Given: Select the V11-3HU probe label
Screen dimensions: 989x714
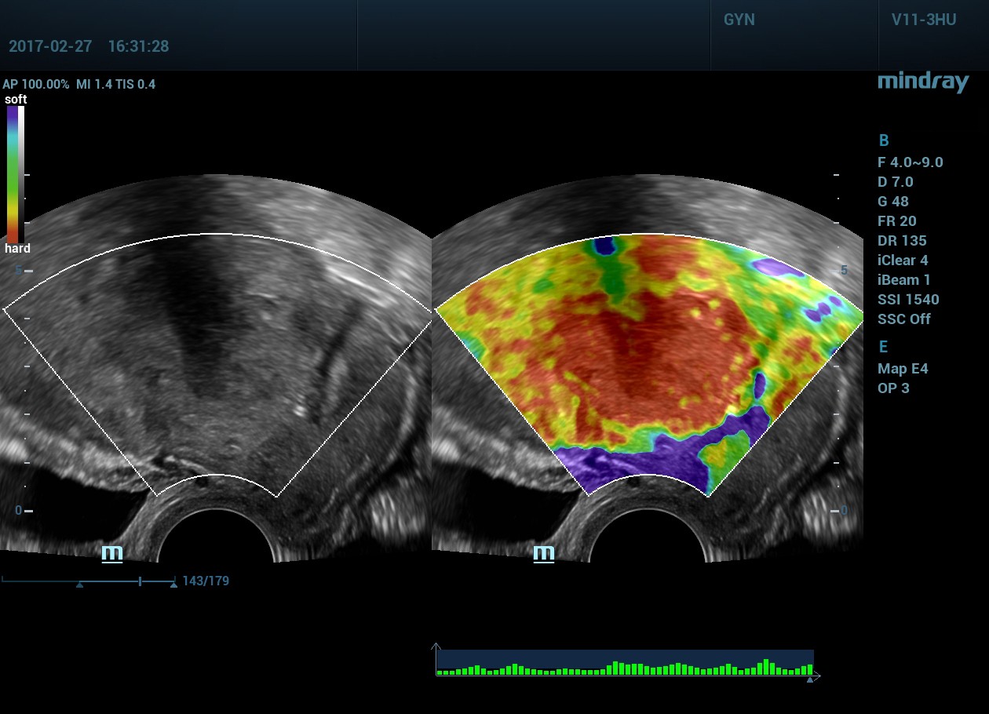Looking at the screenshot, I should (x=923, y=20).
